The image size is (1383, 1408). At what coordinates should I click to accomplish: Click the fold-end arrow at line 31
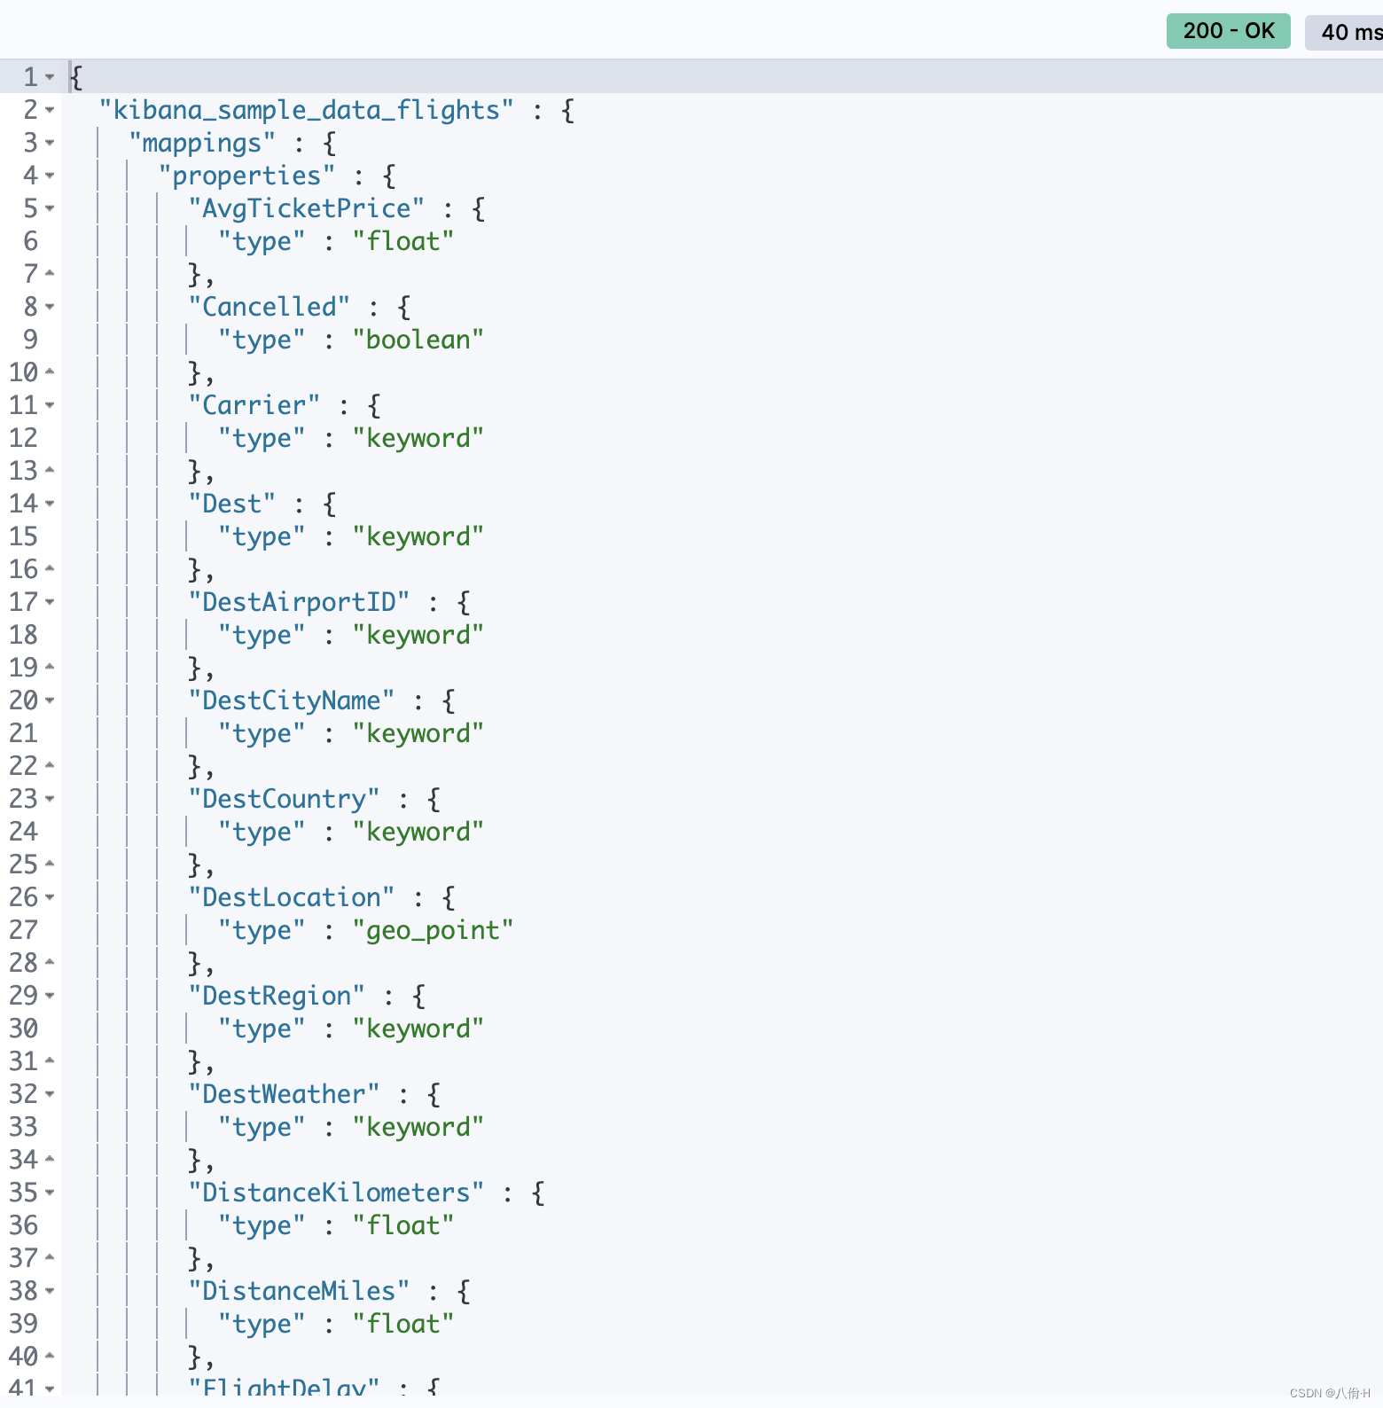point(50,1060)
